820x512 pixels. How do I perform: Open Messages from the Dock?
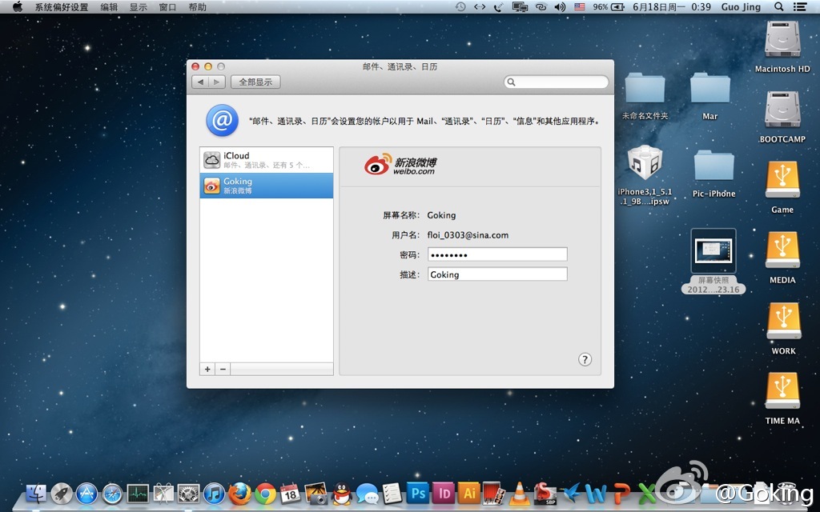click(x=367, y=493)
